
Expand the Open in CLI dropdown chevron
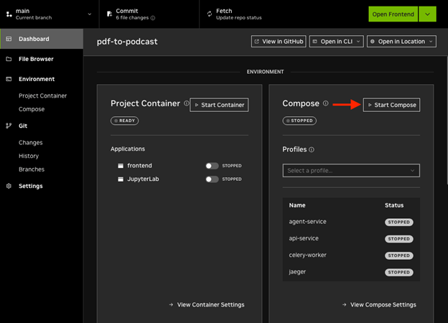[x=358, y=42]
